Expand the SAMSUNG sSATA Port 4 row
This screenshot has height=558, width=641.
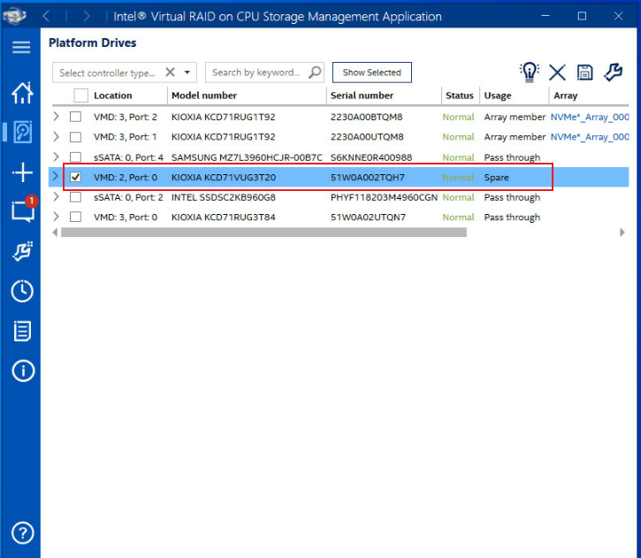(56, 157)
